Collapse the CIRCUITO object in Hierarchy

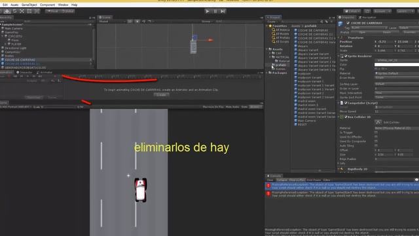pyautogui.click(x=3, y=36)
